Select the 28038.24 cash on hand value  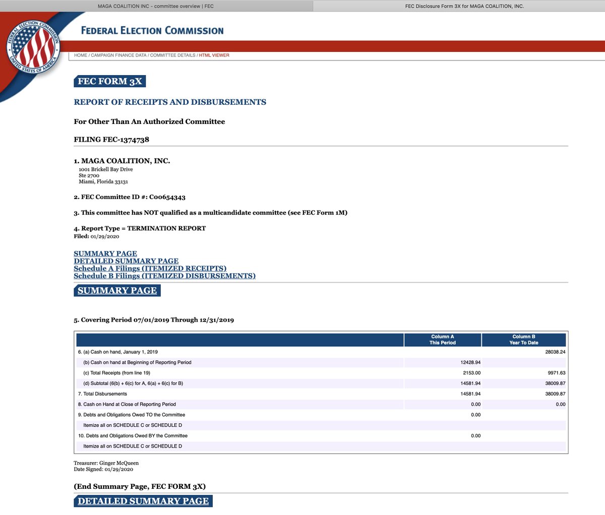(x=555, y=352)
